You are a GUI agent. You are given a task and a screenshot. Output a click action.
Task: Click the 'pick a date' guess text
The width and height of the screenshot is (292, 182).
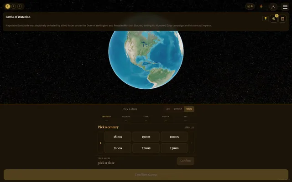106,163
